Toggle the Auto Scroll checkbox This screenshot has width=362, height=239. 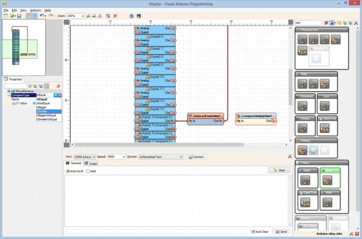[68, 171]
